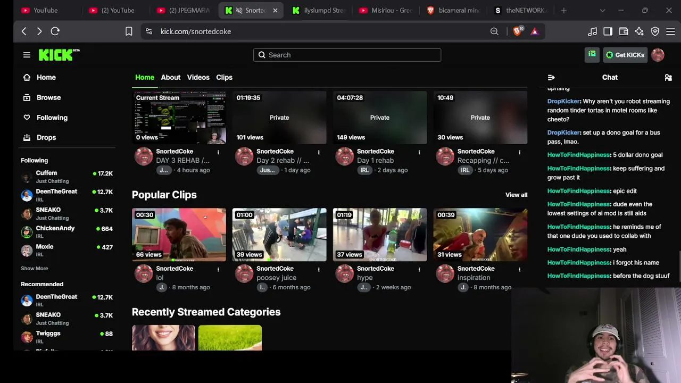Screen dimensions: 681x383
Task: Open the Brave Wallet icon
Action: 624,31
